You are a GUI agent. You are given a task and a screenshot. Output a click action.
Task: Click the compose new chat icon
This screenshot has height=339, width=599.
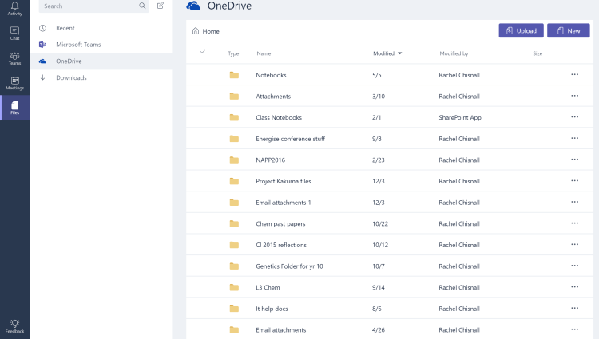coord(161,6)
